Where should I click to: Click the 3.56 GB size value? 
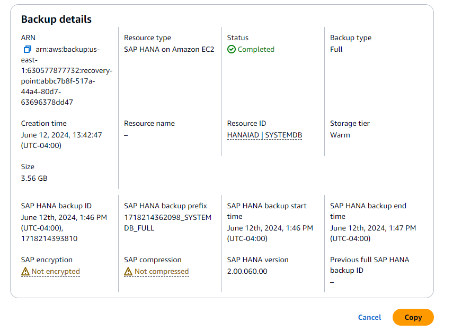click(34, 178)
